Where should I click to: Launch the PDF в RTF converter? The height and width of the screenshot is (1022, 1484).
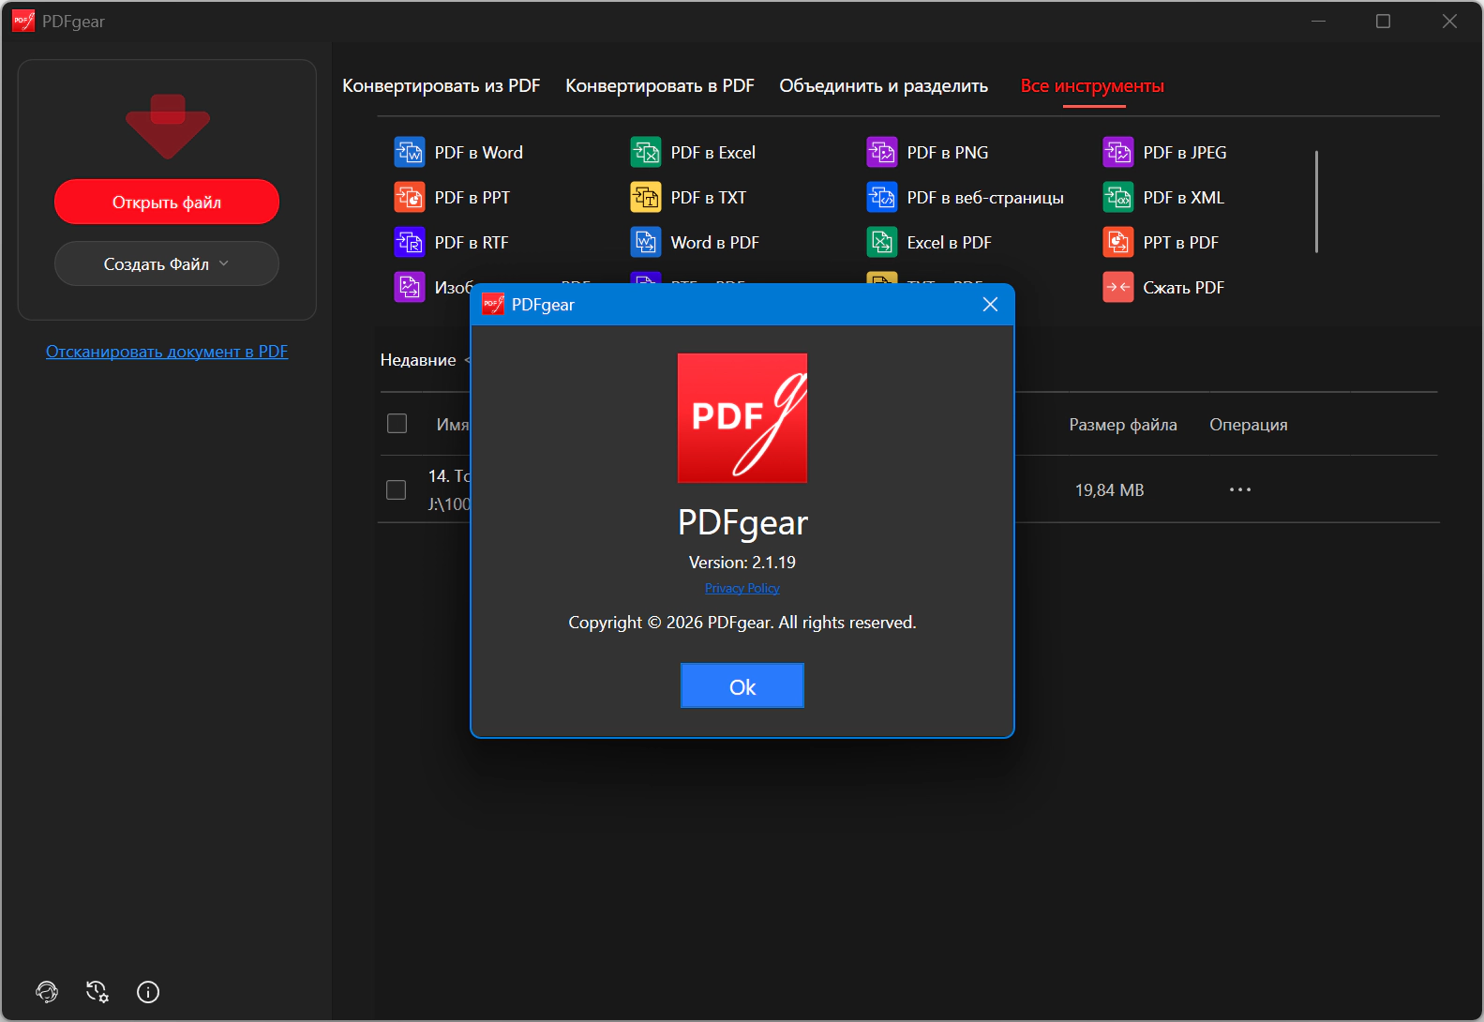tap(451, 242)
